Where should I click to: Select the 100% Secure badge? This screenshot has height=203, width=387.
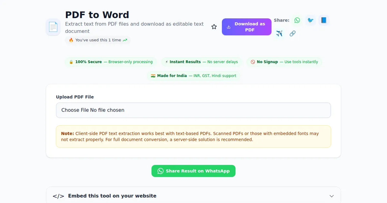pos(111,62)
